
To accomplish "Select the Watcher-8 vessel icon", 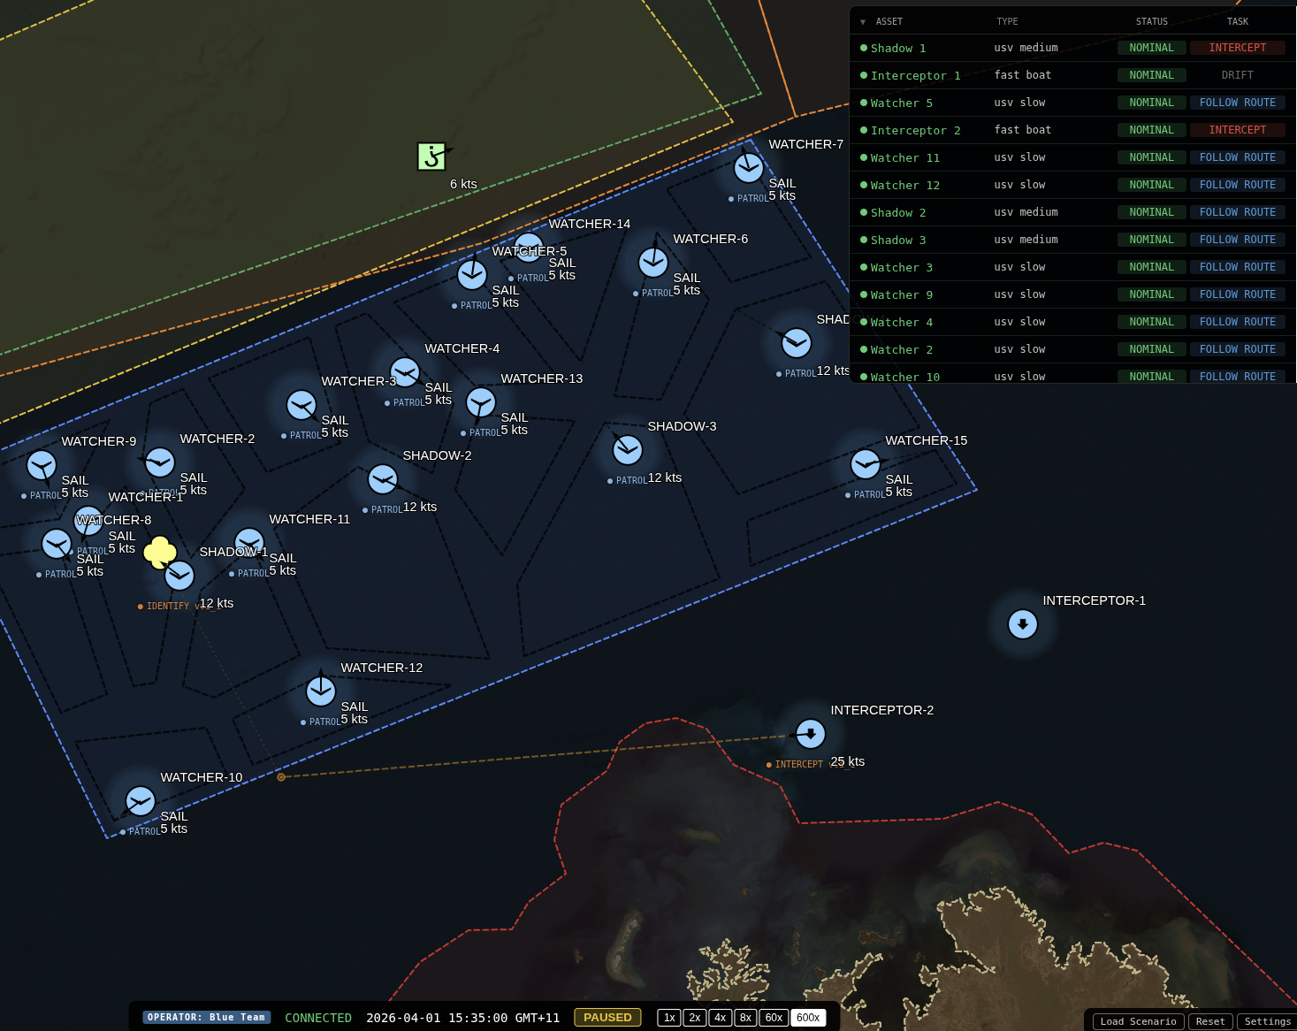I will [x=57, y=544].
